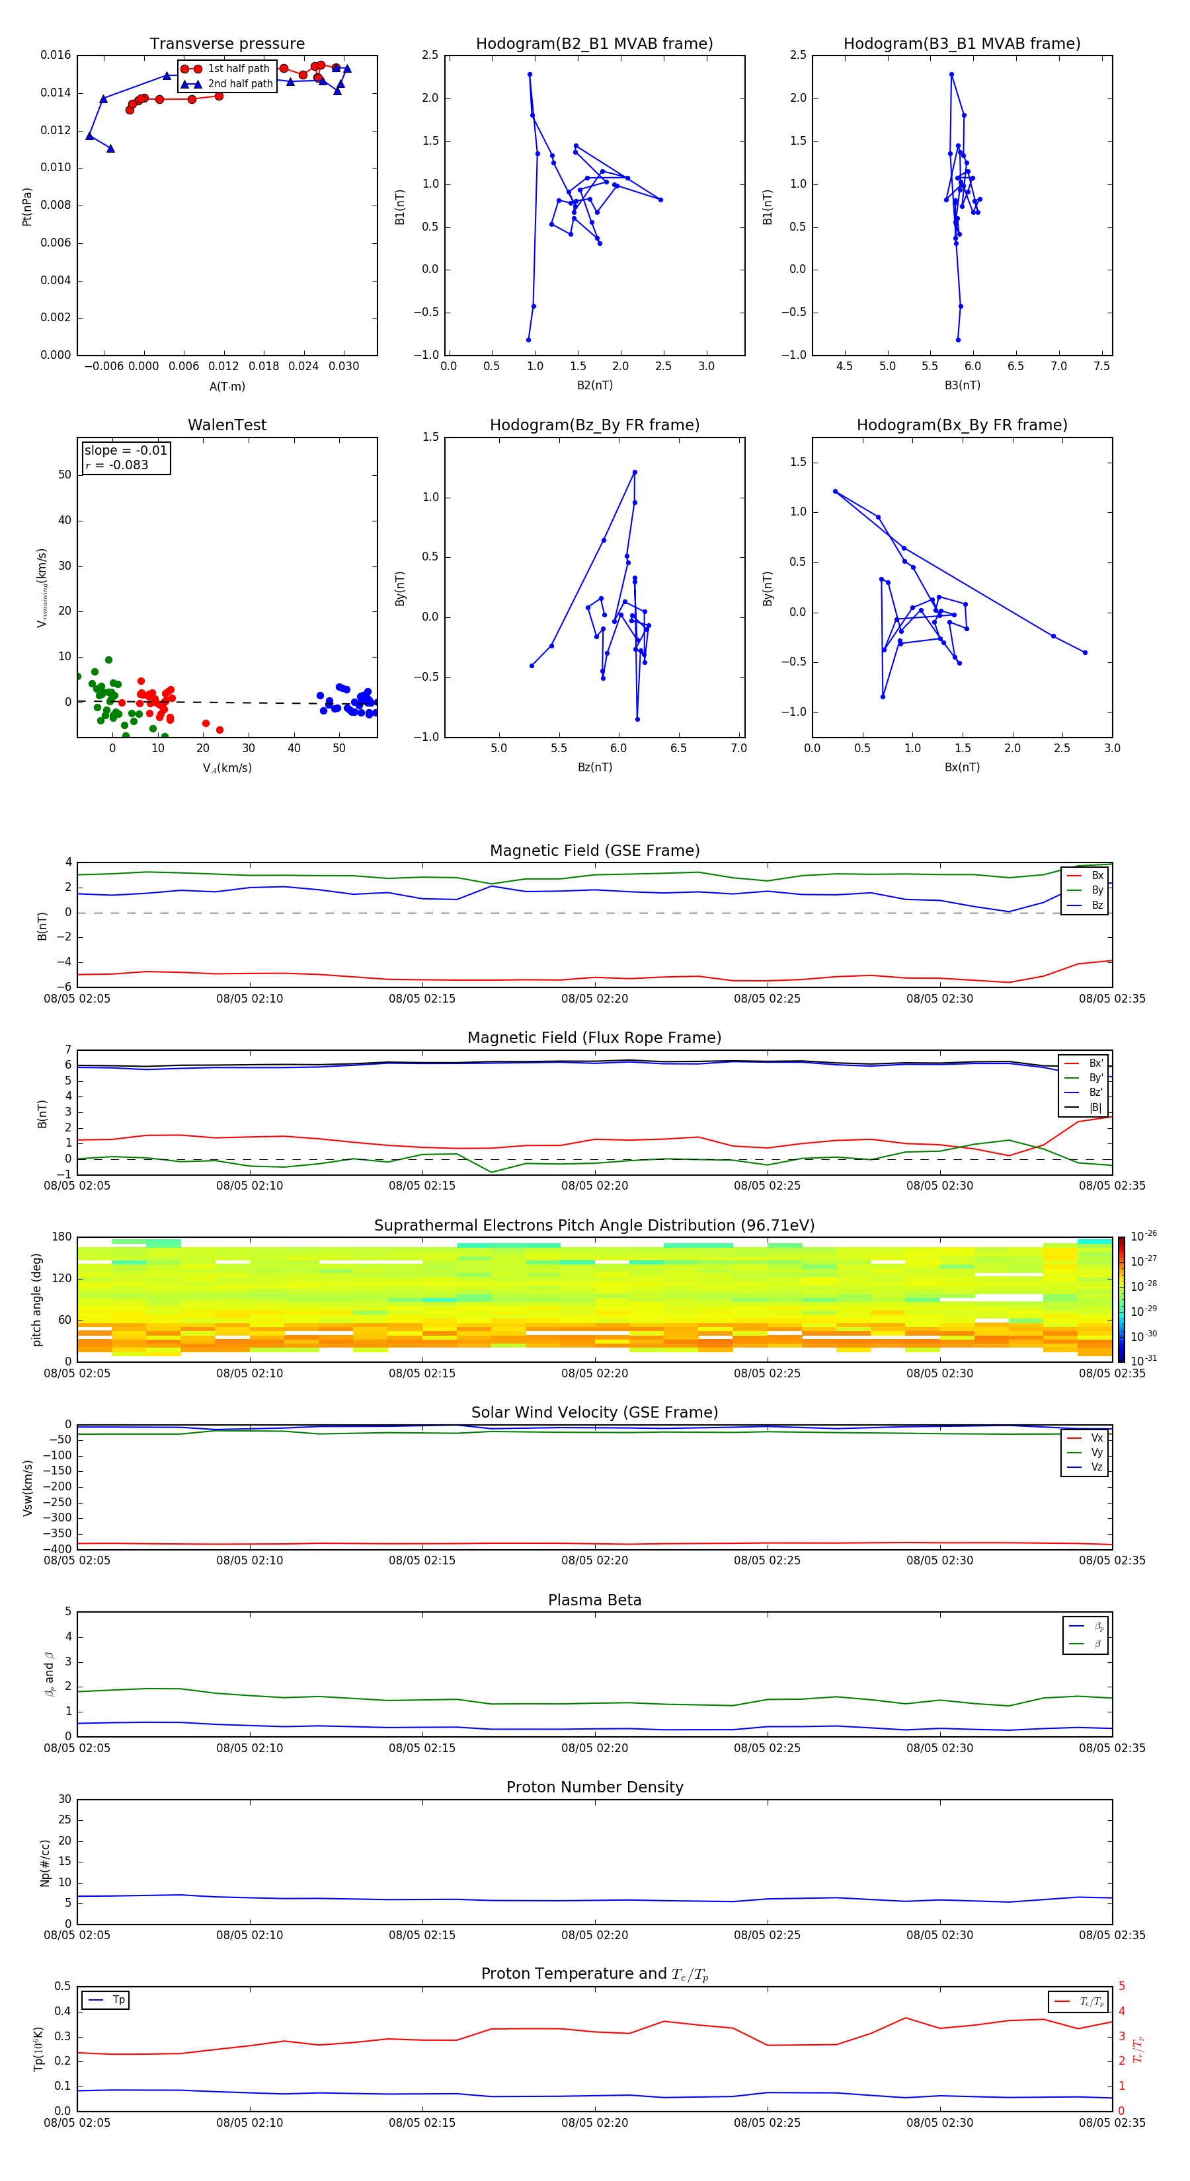Click the 'Pt(nPa)' y-axis label
1190x2181 pixels.
27,206
